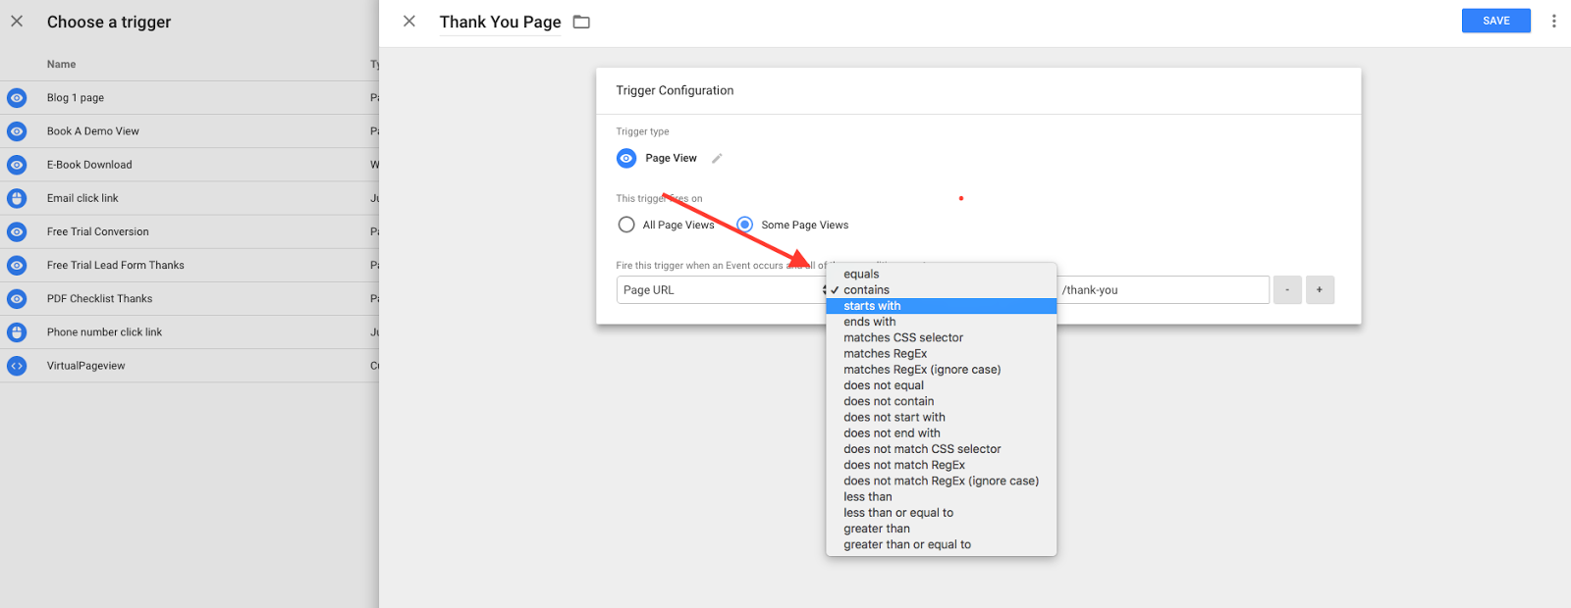Close the Choose a trigger panel

[x=17, y=21]
